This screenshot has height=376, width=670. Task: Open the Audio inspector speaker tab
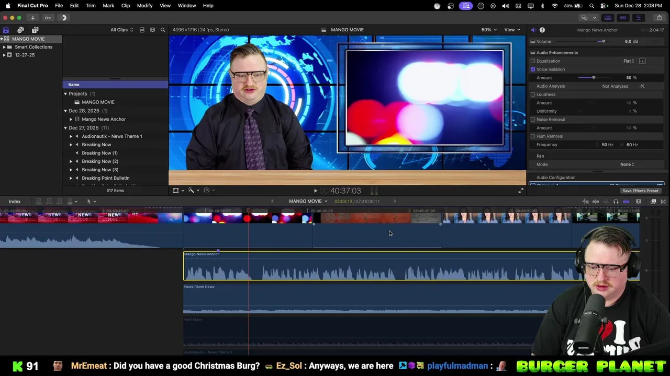533,30
